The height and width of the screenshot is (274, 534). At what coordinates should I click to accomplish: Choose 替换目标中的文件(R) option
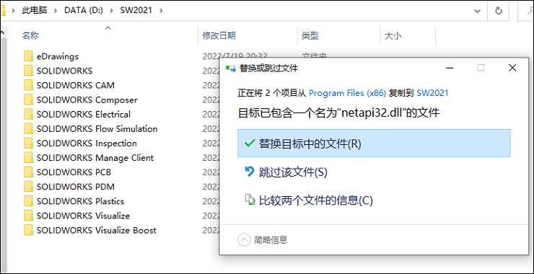(374, 143)
